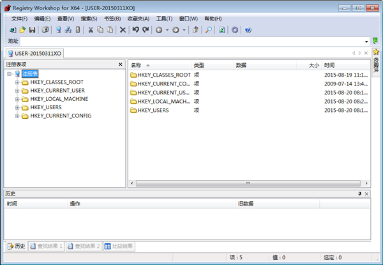The height and width of the screenshot is (265, 383).
Task: Open the address bar dropdown arrow
Action: 366,42
